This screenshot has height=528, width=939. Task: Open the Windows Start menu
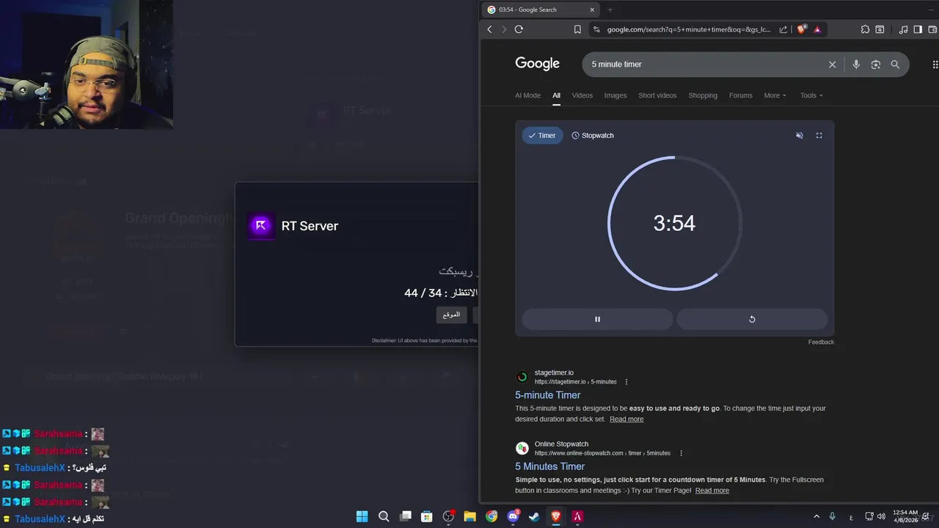(x=362, y=516)
